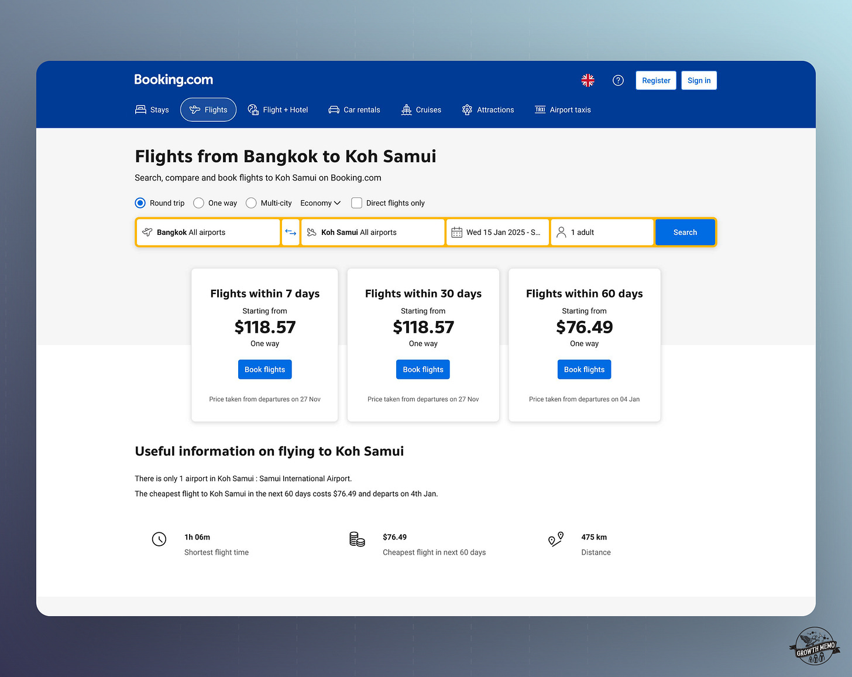The image size is (852, 677).
Task: Click the '1h 06m' shortest flight time value
Action: click(197, 537)
